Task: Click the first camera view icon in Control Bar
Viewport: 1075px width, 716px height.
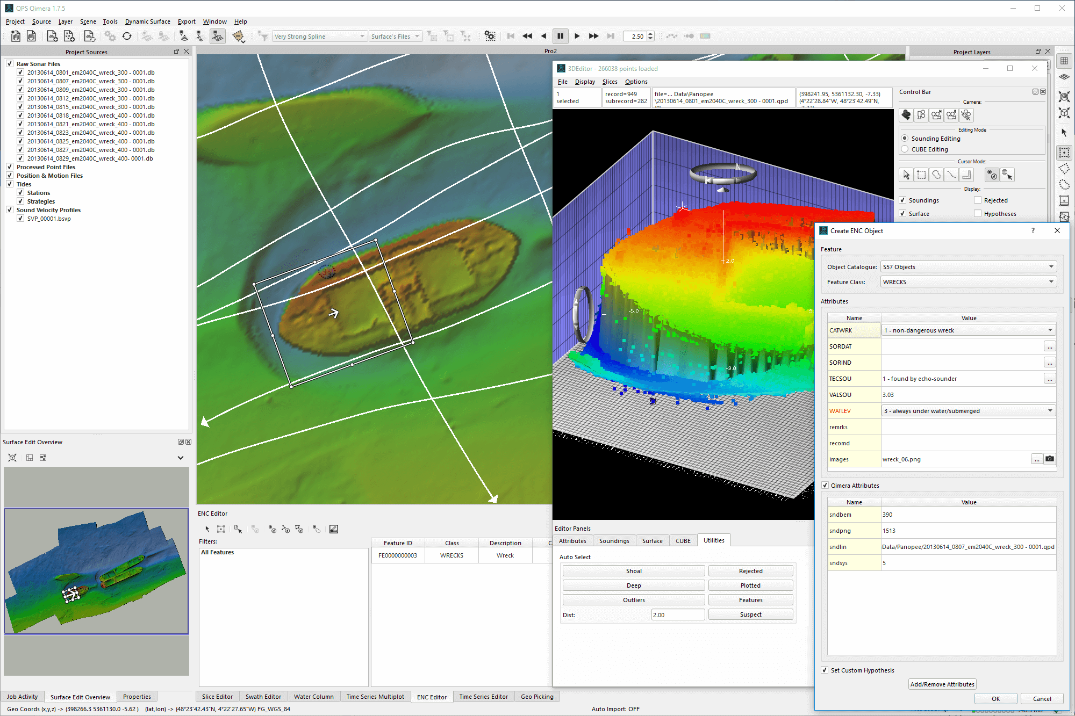Action: click(x=906, y=115)
